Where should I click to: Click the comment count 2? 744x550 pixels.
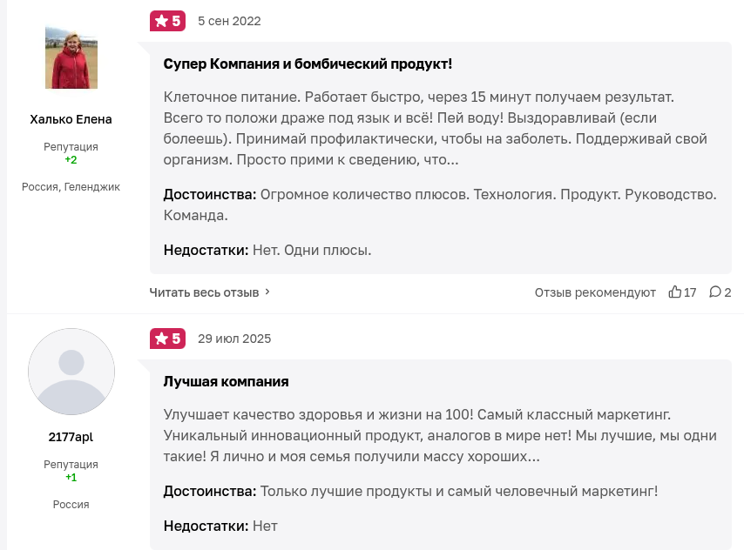pos(727,292)
